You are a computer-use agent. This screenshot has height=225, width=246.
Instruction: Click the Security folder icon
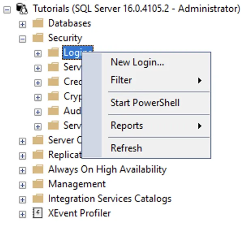[38, 38]
